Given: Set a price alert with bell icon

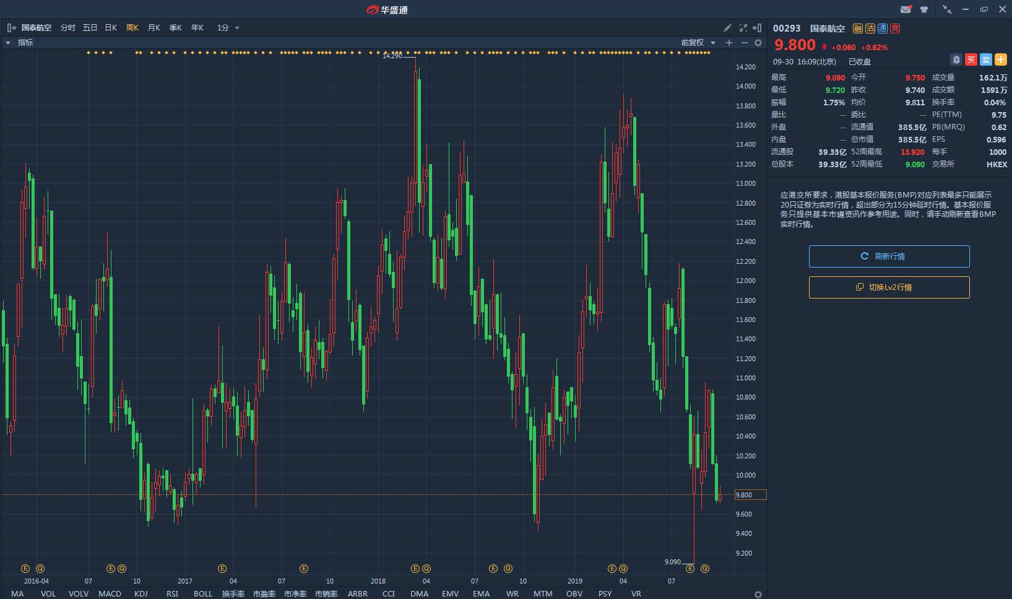Looking at the screenshot, I should tap(956, 59).
